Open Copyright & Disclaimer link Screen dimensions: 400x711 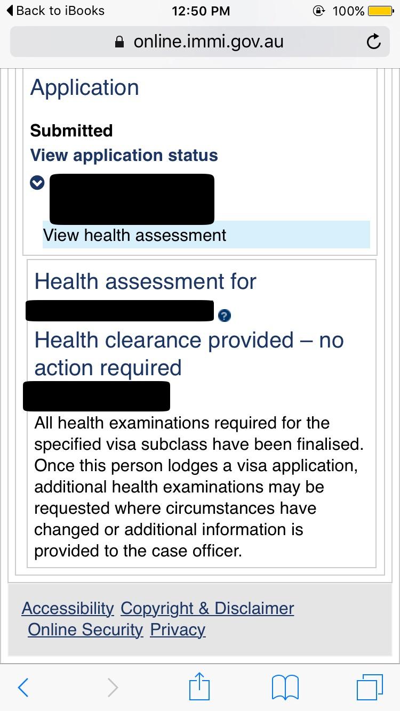pyautogui.click(x=207, y=608)
